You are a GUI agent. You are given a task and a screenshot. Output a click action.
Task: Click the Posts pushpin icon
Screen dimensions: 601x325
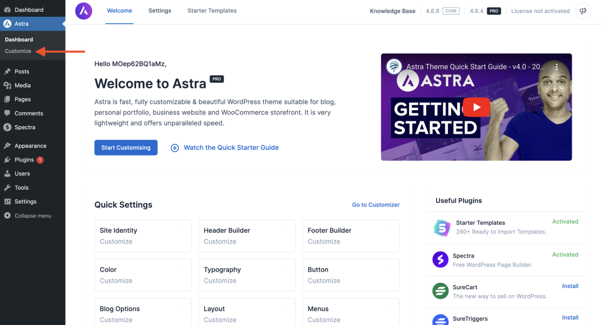click(x=7, y=72)
